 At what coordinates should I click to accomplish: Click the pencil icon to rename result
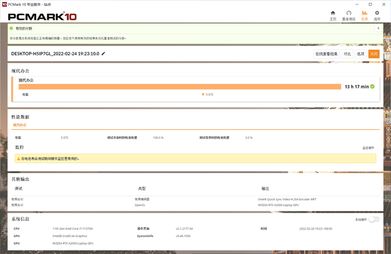(x=104, y=54)
